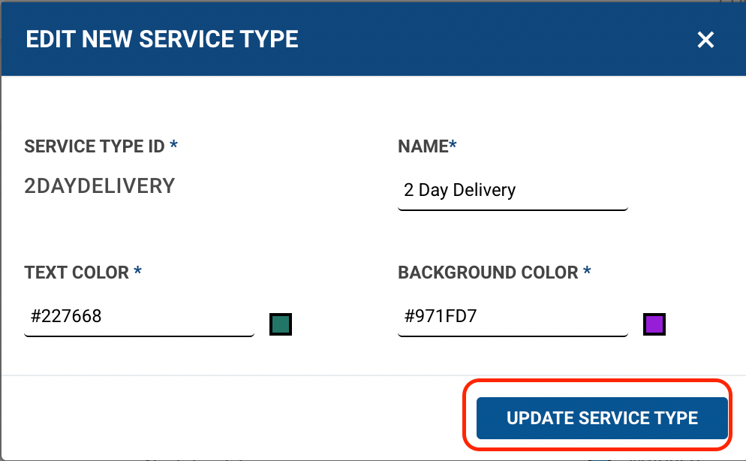Click the Background Color hex input
The width and height of the screenshot is (746, 461).
pos(513,318)
